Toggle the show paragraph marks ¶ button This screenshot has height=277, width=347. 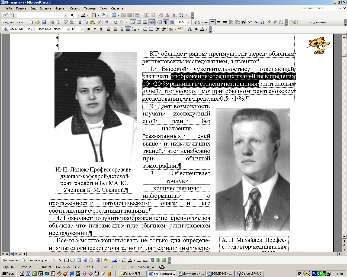[x=165, y=22]
